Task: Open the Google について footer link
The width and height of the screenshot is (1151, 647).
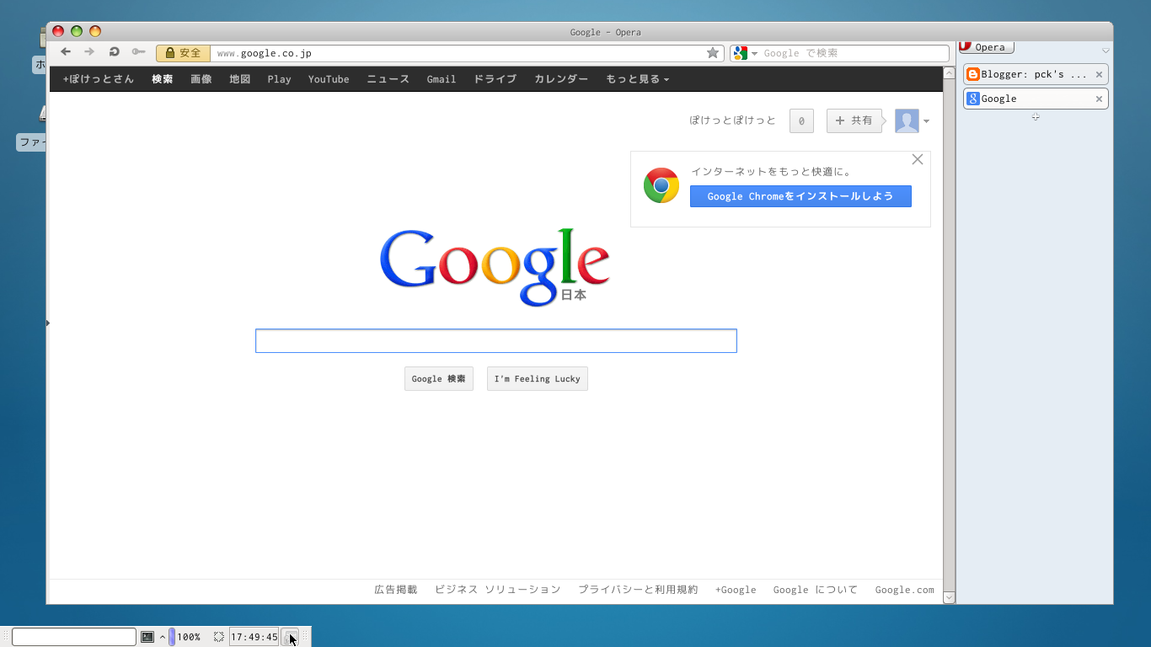Action: click(x=816, y=590)
